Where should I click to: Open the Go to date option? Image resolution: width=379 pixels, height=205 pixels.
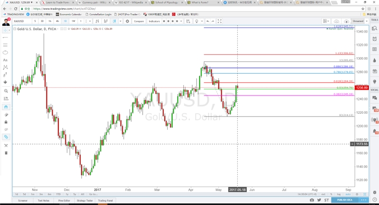tap(93, 194)
